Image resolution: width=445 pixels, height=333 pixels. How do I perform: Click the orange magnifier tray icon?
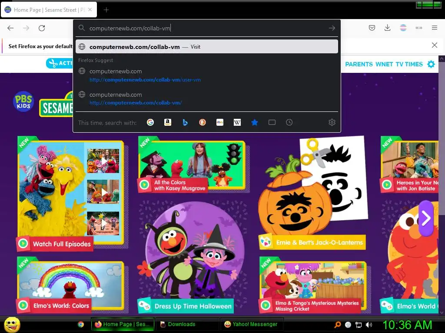click(x=337, y=325)
